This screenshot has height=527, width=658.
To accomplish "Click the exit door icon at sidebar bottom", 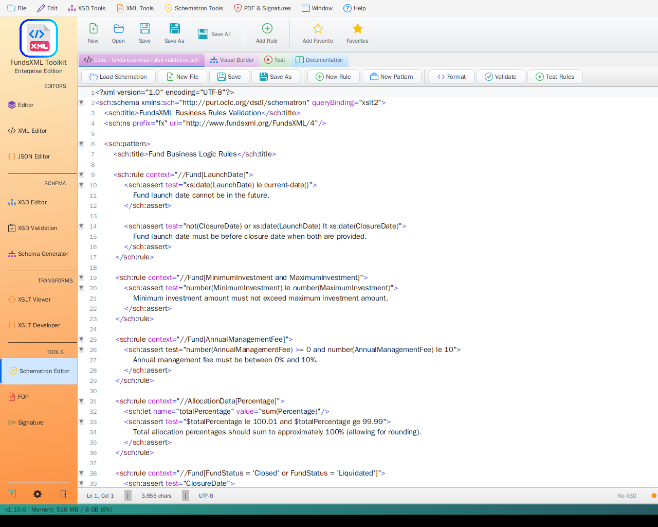I will [63, 494].
